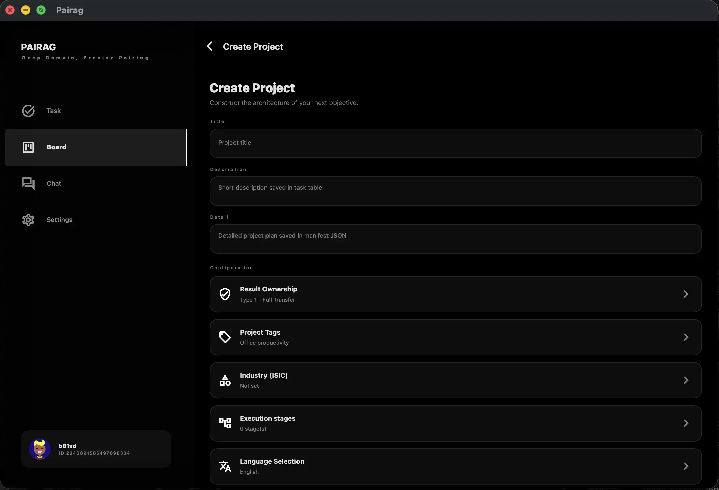This screenshot has width=719, height=490.
Task: Open the Project Tags label
Action: [260, 332]
